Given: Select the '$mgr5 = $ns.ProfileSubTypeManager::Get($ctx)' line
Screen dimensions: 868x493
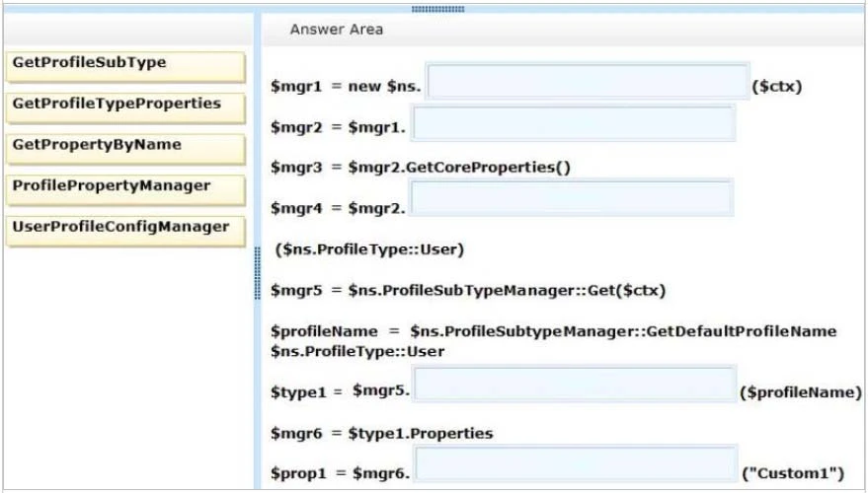Looking at the screenshot, I should coord(468,291).
